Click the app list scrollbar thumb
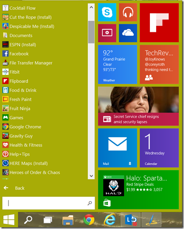 91,32
